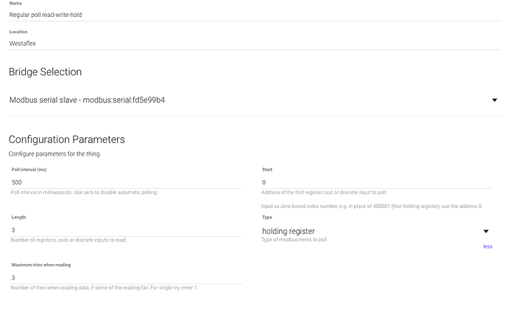The image size is (508, 312).
Task: Click the Bridge Selection heading
Action: 45,72
